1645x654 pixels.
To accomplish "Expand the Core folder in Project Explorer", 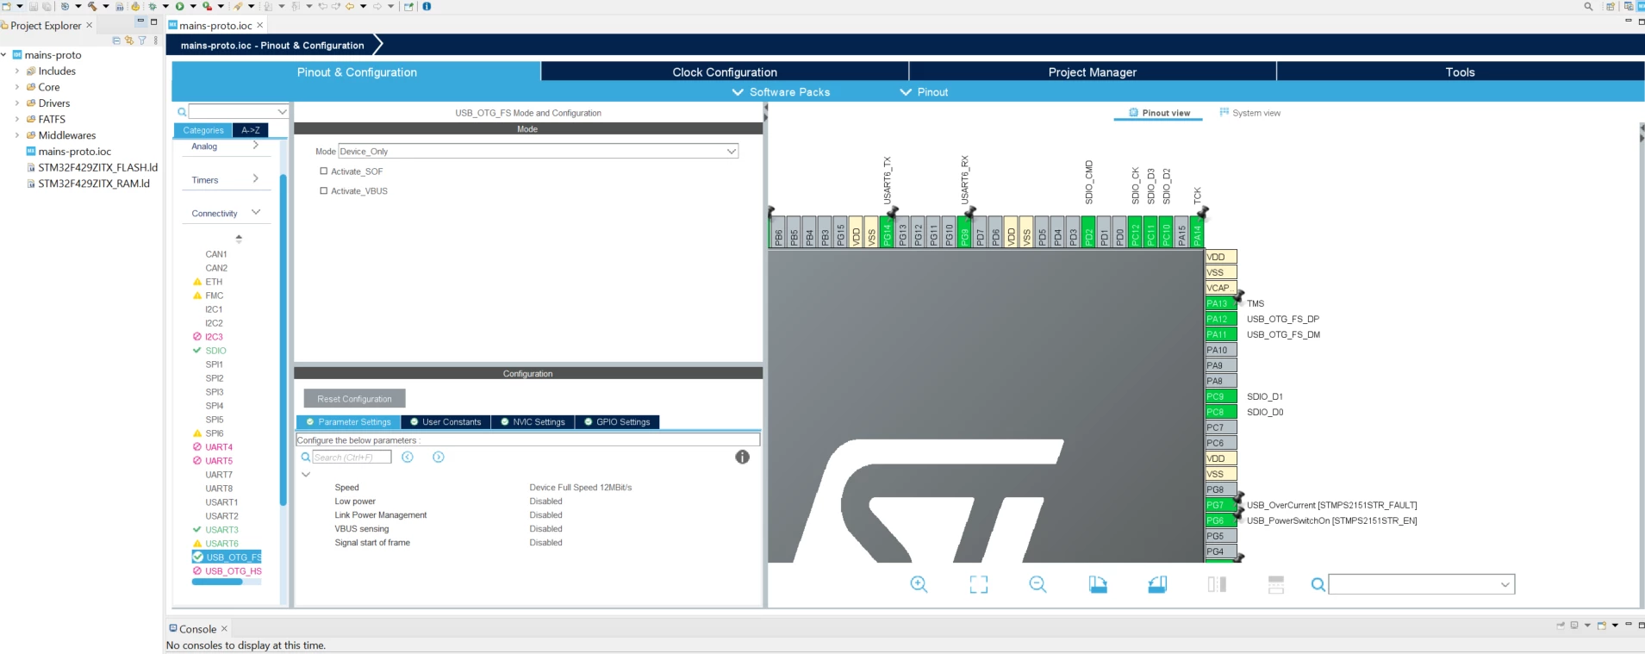I will click(x=17, y=87).
